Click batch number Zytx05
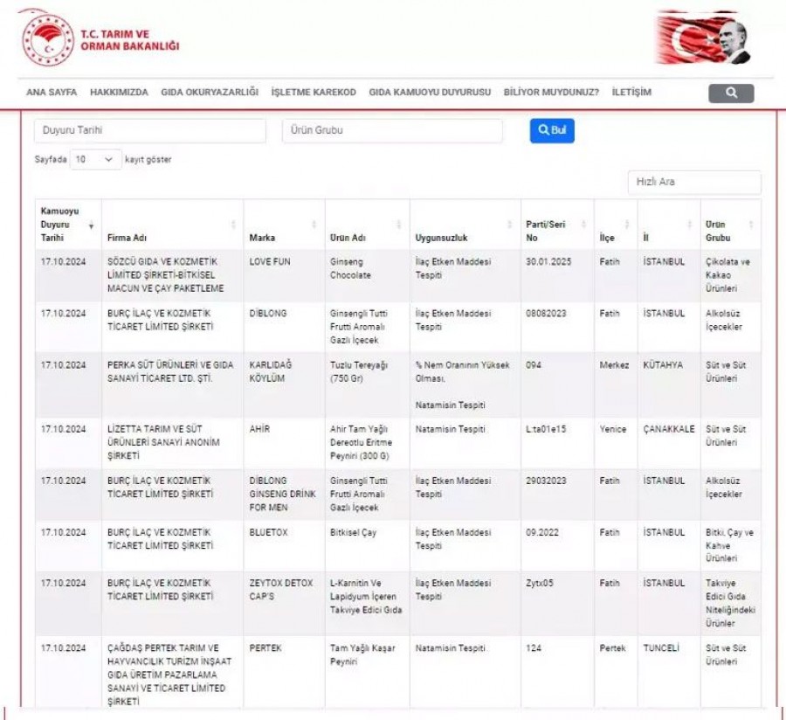Viewport: 786px width, 720px height. [540, 583]
